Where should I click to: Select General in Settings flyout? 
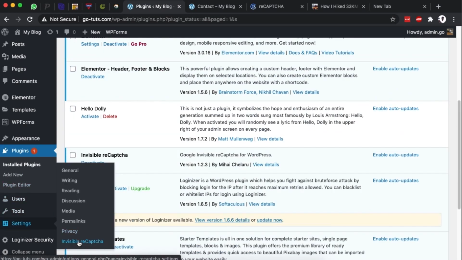click(70, 170)
